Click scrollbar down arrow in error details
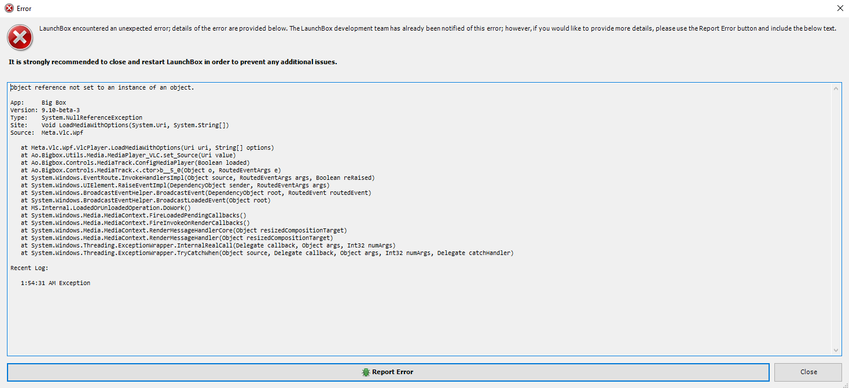This screenshot has height=388, width=849. tap(836, 350)
